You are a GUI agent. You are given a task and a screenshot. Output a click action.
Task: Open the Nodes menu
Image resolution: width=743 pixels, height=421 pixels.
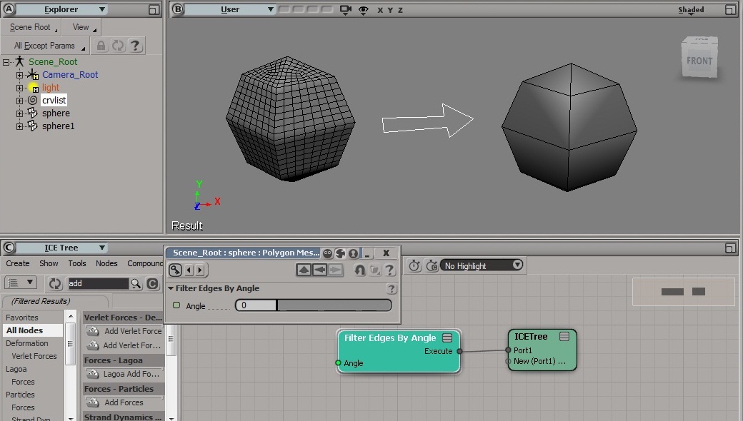tap(106, 263)
